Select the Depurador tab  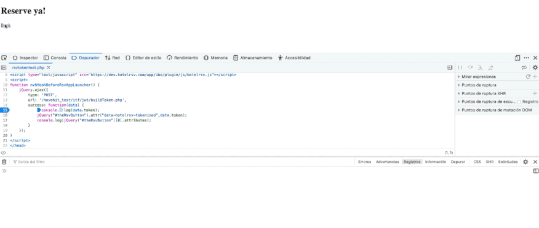click(x=86, y=58)
